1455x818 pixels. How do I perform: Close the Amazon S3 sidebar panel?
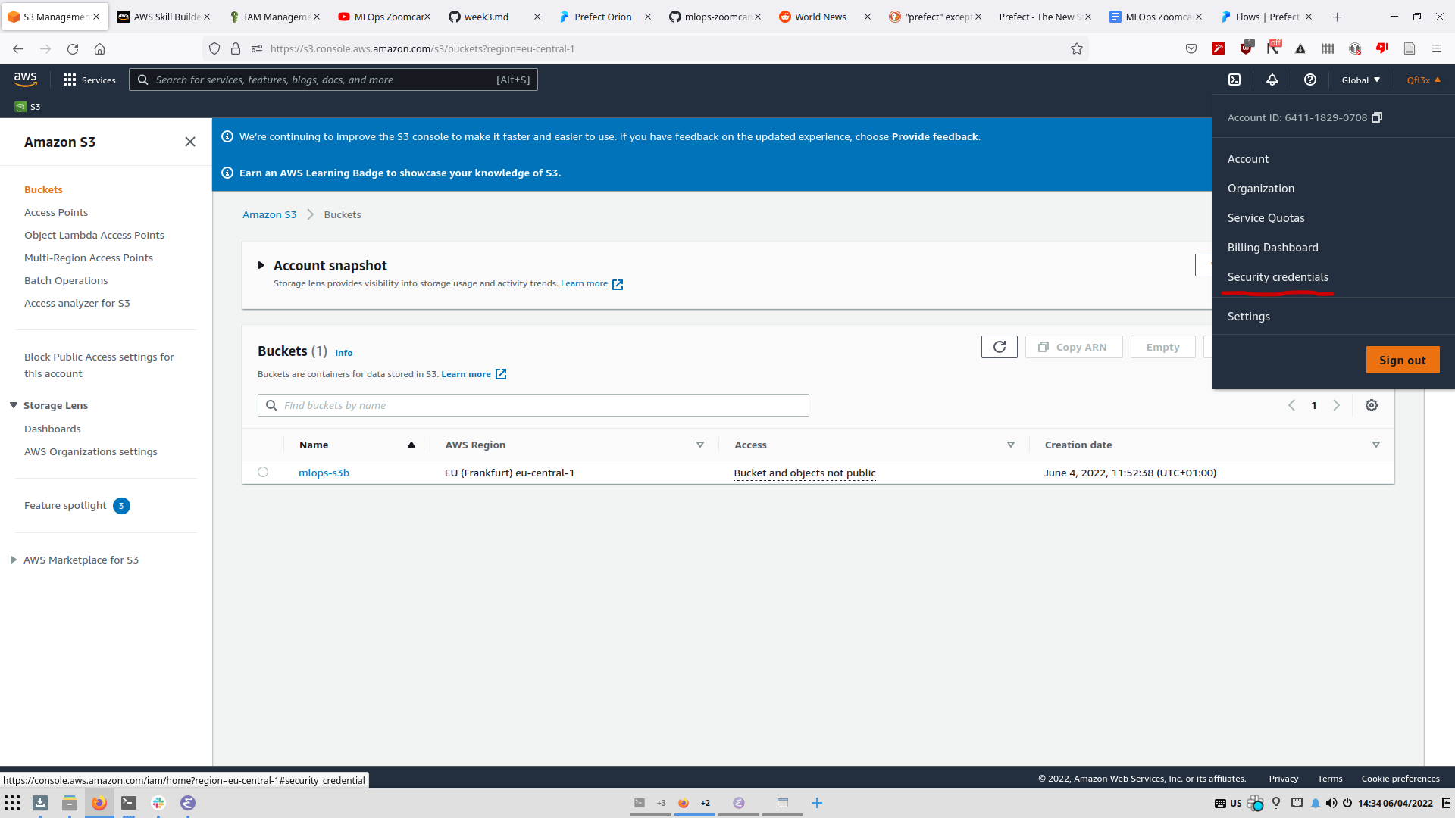(x=190, y=142)
